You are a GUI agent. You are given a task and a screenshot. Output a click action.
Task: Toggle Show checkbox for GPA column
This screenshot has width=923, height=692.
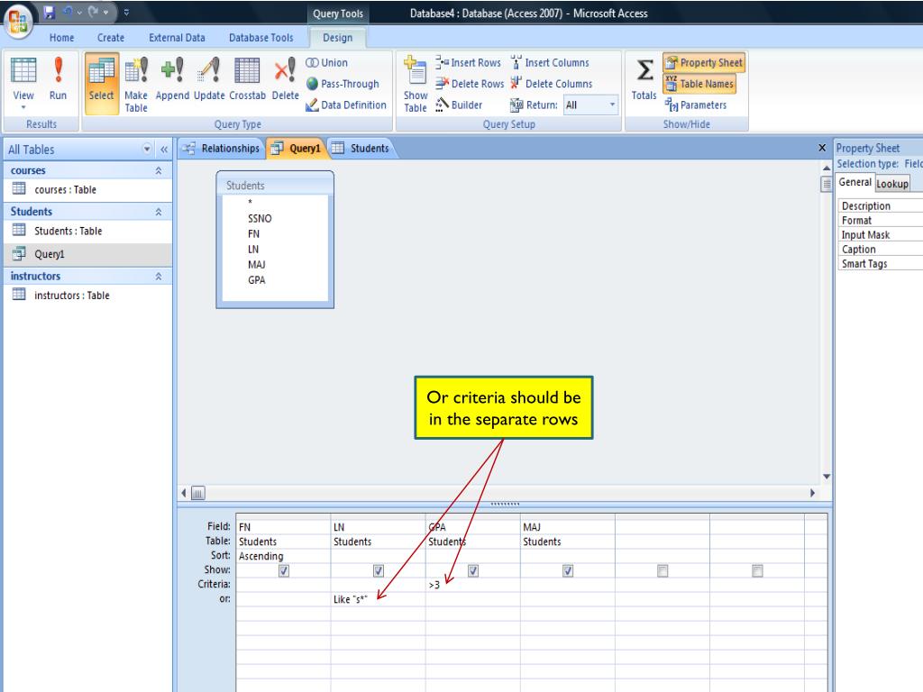pyautogui.click(x=473, y=570)
